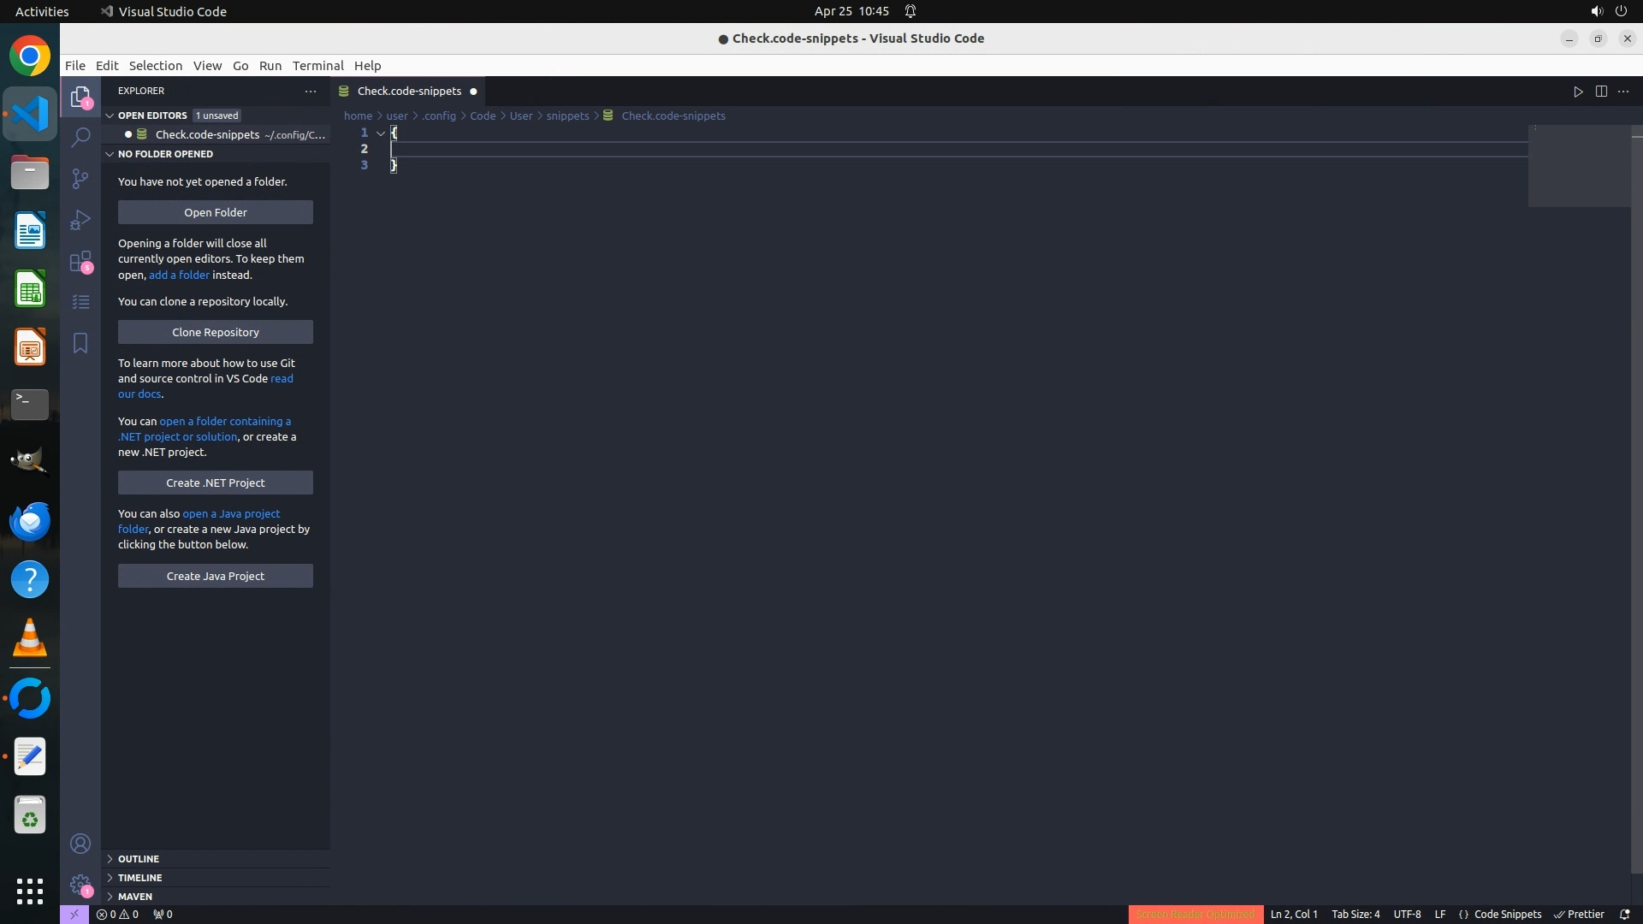Split the editor to the right
The height and width of the screenshot is (924, 1643).
(x=1601, y=92)
